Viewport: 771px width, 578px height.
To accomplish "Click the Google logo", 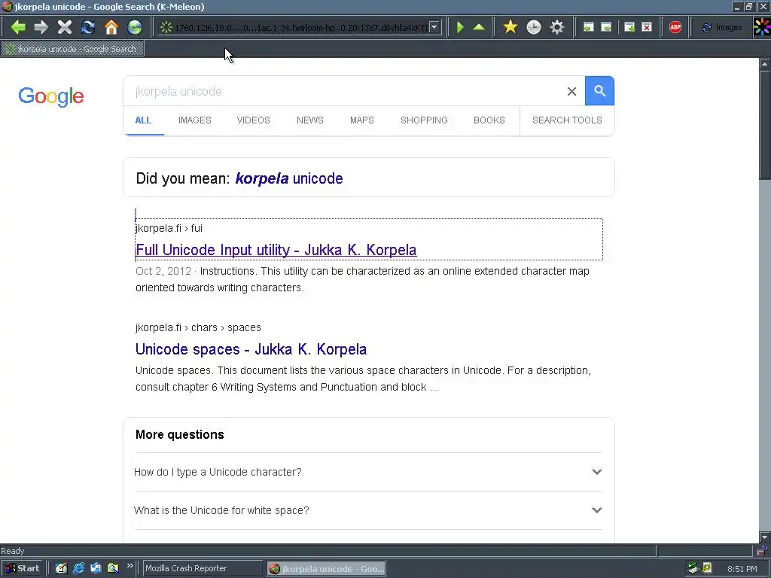I will click(x=51, y=96).
